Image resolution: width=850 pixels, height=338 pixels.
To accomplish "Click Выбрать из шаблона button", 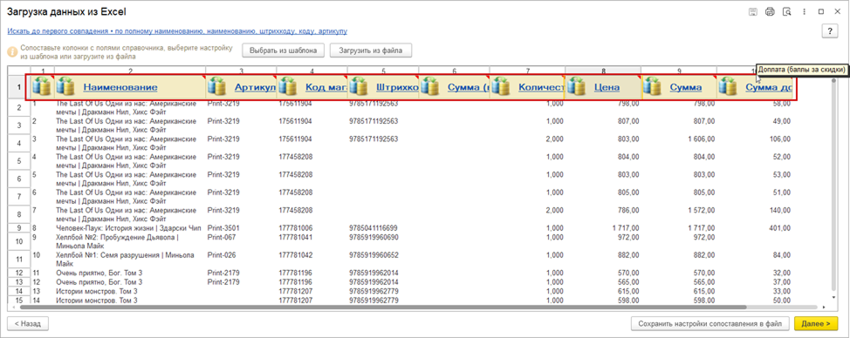I will tap(283, 51).
